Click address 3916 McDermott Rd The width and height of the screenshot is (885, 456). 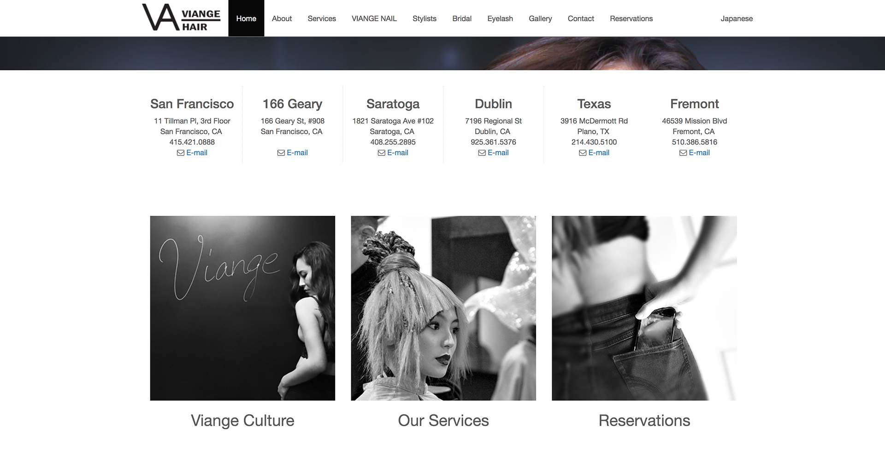pos(594,121)
